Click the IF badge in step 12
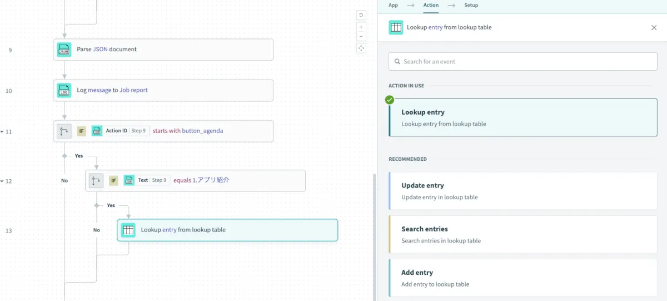This screenshot has width=667, height=301. 113,180
